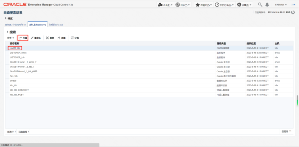Open the 查看 view dropdown

11,38
